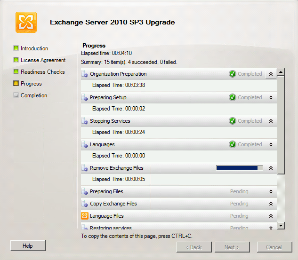298x260 pixels.
Task: Click the Stopping Services task icon
Action: click(85, 121)
